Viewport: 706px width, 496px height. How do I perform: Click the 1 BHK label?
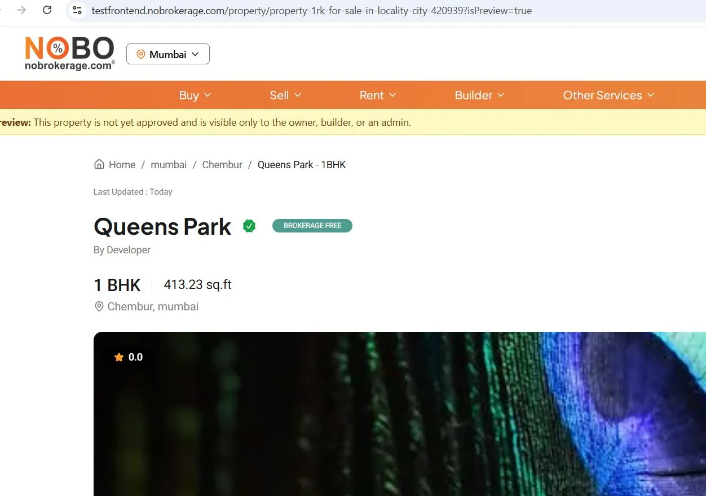117,286
